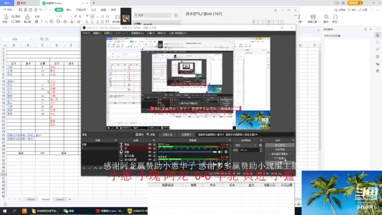The width and height of the screenshot is (382, 215).
Task: Click the Underline icon in WPS toolbar
Action: tap(46, 21)
